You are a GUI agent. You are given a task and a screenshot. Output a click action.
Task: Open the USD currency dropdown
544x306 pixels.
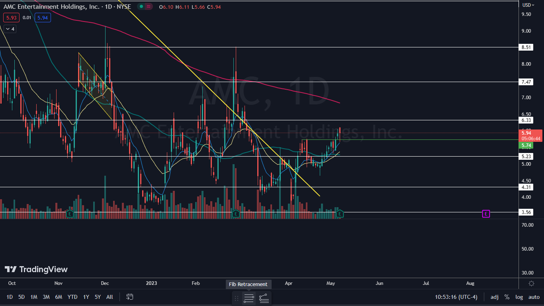[x=528, y=5]
